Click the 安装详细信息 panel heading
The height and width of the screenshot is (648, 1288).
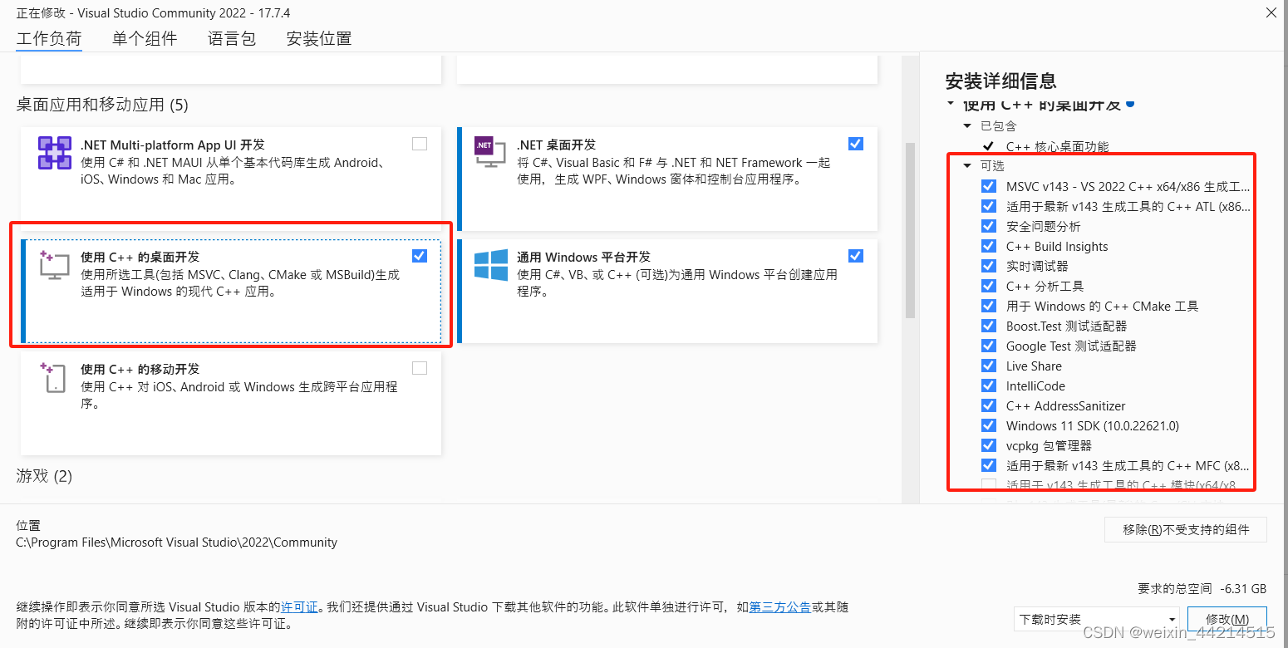coord(1001,81)
